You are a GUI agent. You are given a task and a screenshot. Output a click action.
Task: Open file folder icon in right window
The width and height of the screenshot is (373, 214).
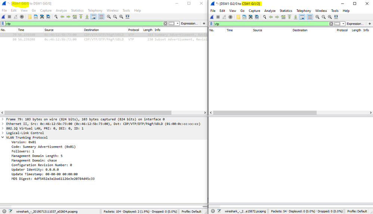tap(238, 17)
